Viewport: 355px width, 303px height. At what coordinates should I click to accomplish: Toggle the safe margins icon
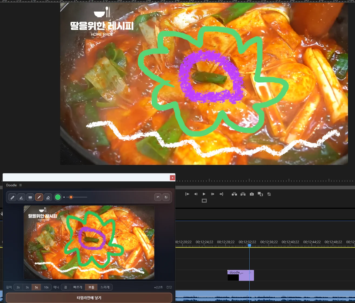204,201
